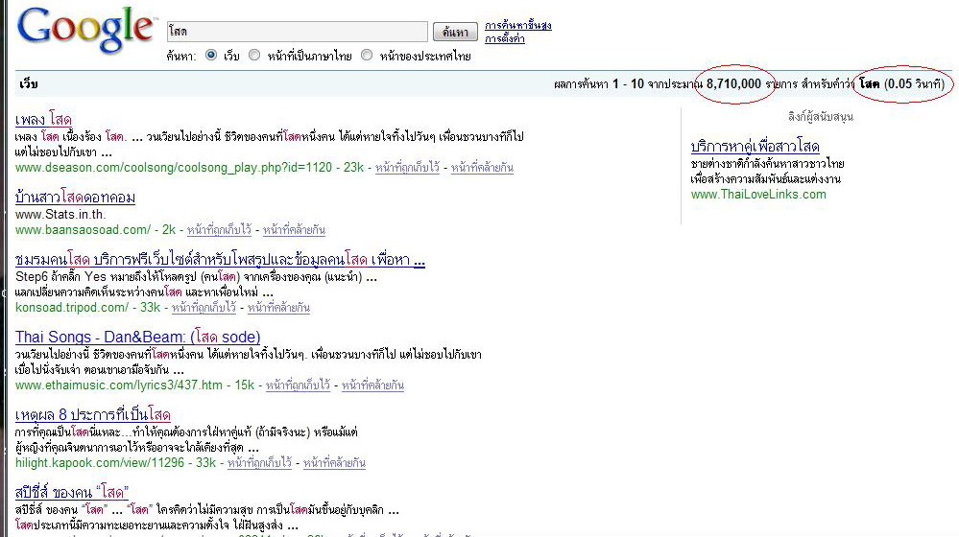The image size is (959, 537).
Task: Select the เว็บ radio button
Action: click(211, 55)
